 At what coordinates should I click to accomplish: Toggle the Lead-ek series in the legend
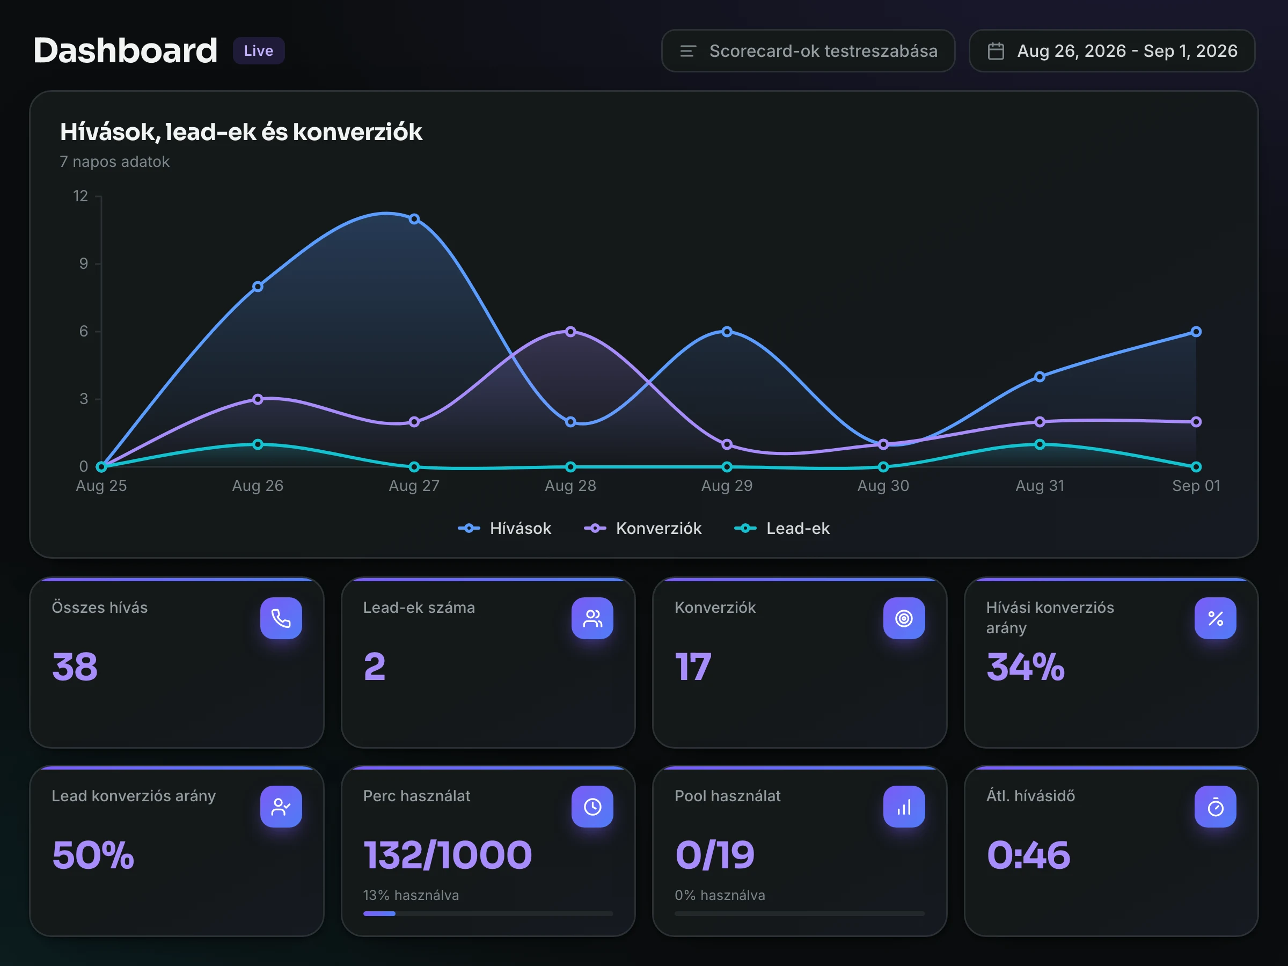(x=782, y=528)
